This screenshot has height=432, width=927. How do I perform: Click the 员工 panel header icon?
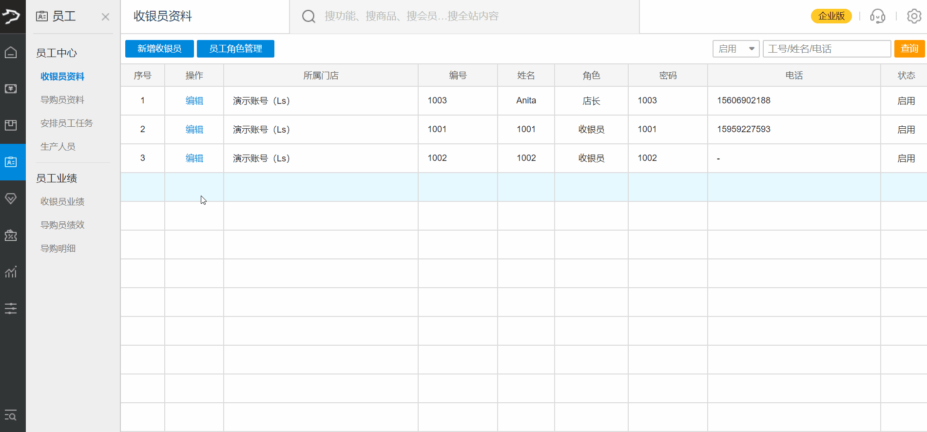click(x=42, y=17)
